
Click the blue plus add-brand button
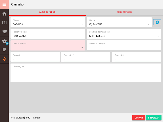tap(157, 22)
